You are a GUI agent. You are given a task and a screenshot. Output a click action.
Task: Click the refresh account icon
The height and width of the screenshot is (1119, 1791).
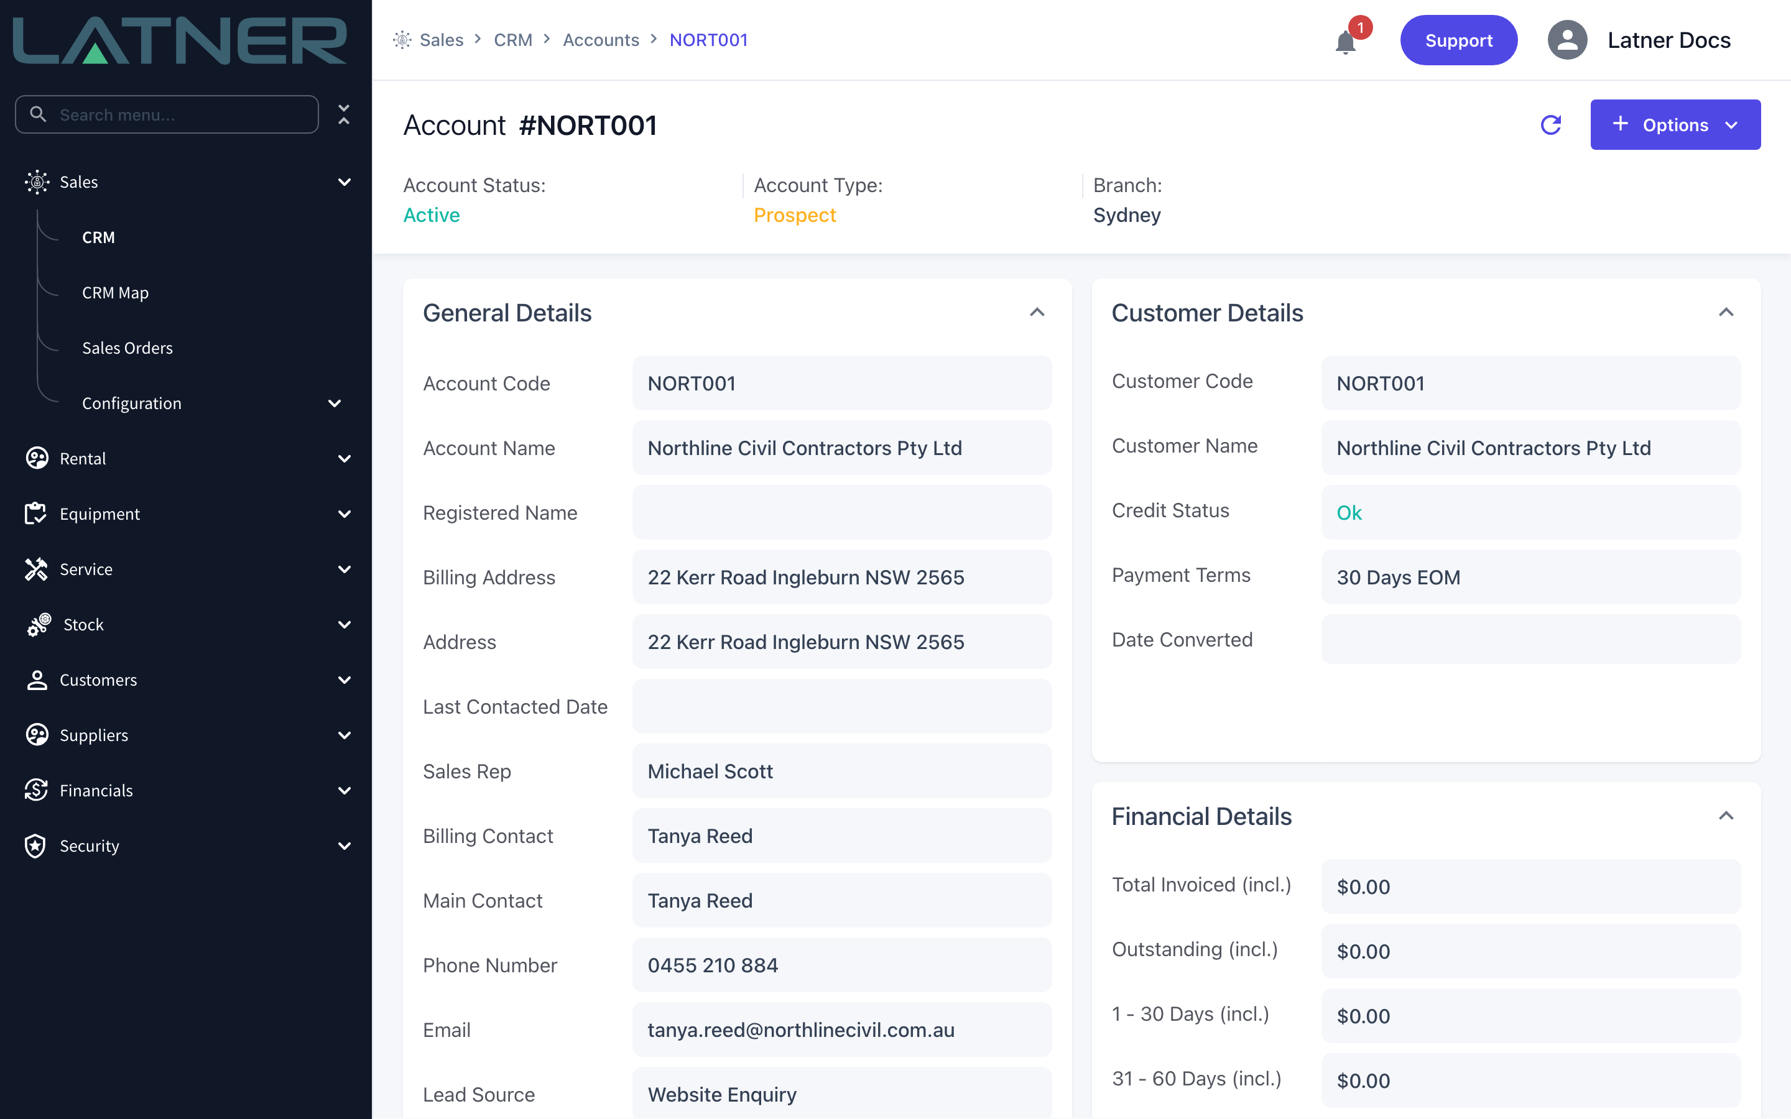(x=1550, y=125)
